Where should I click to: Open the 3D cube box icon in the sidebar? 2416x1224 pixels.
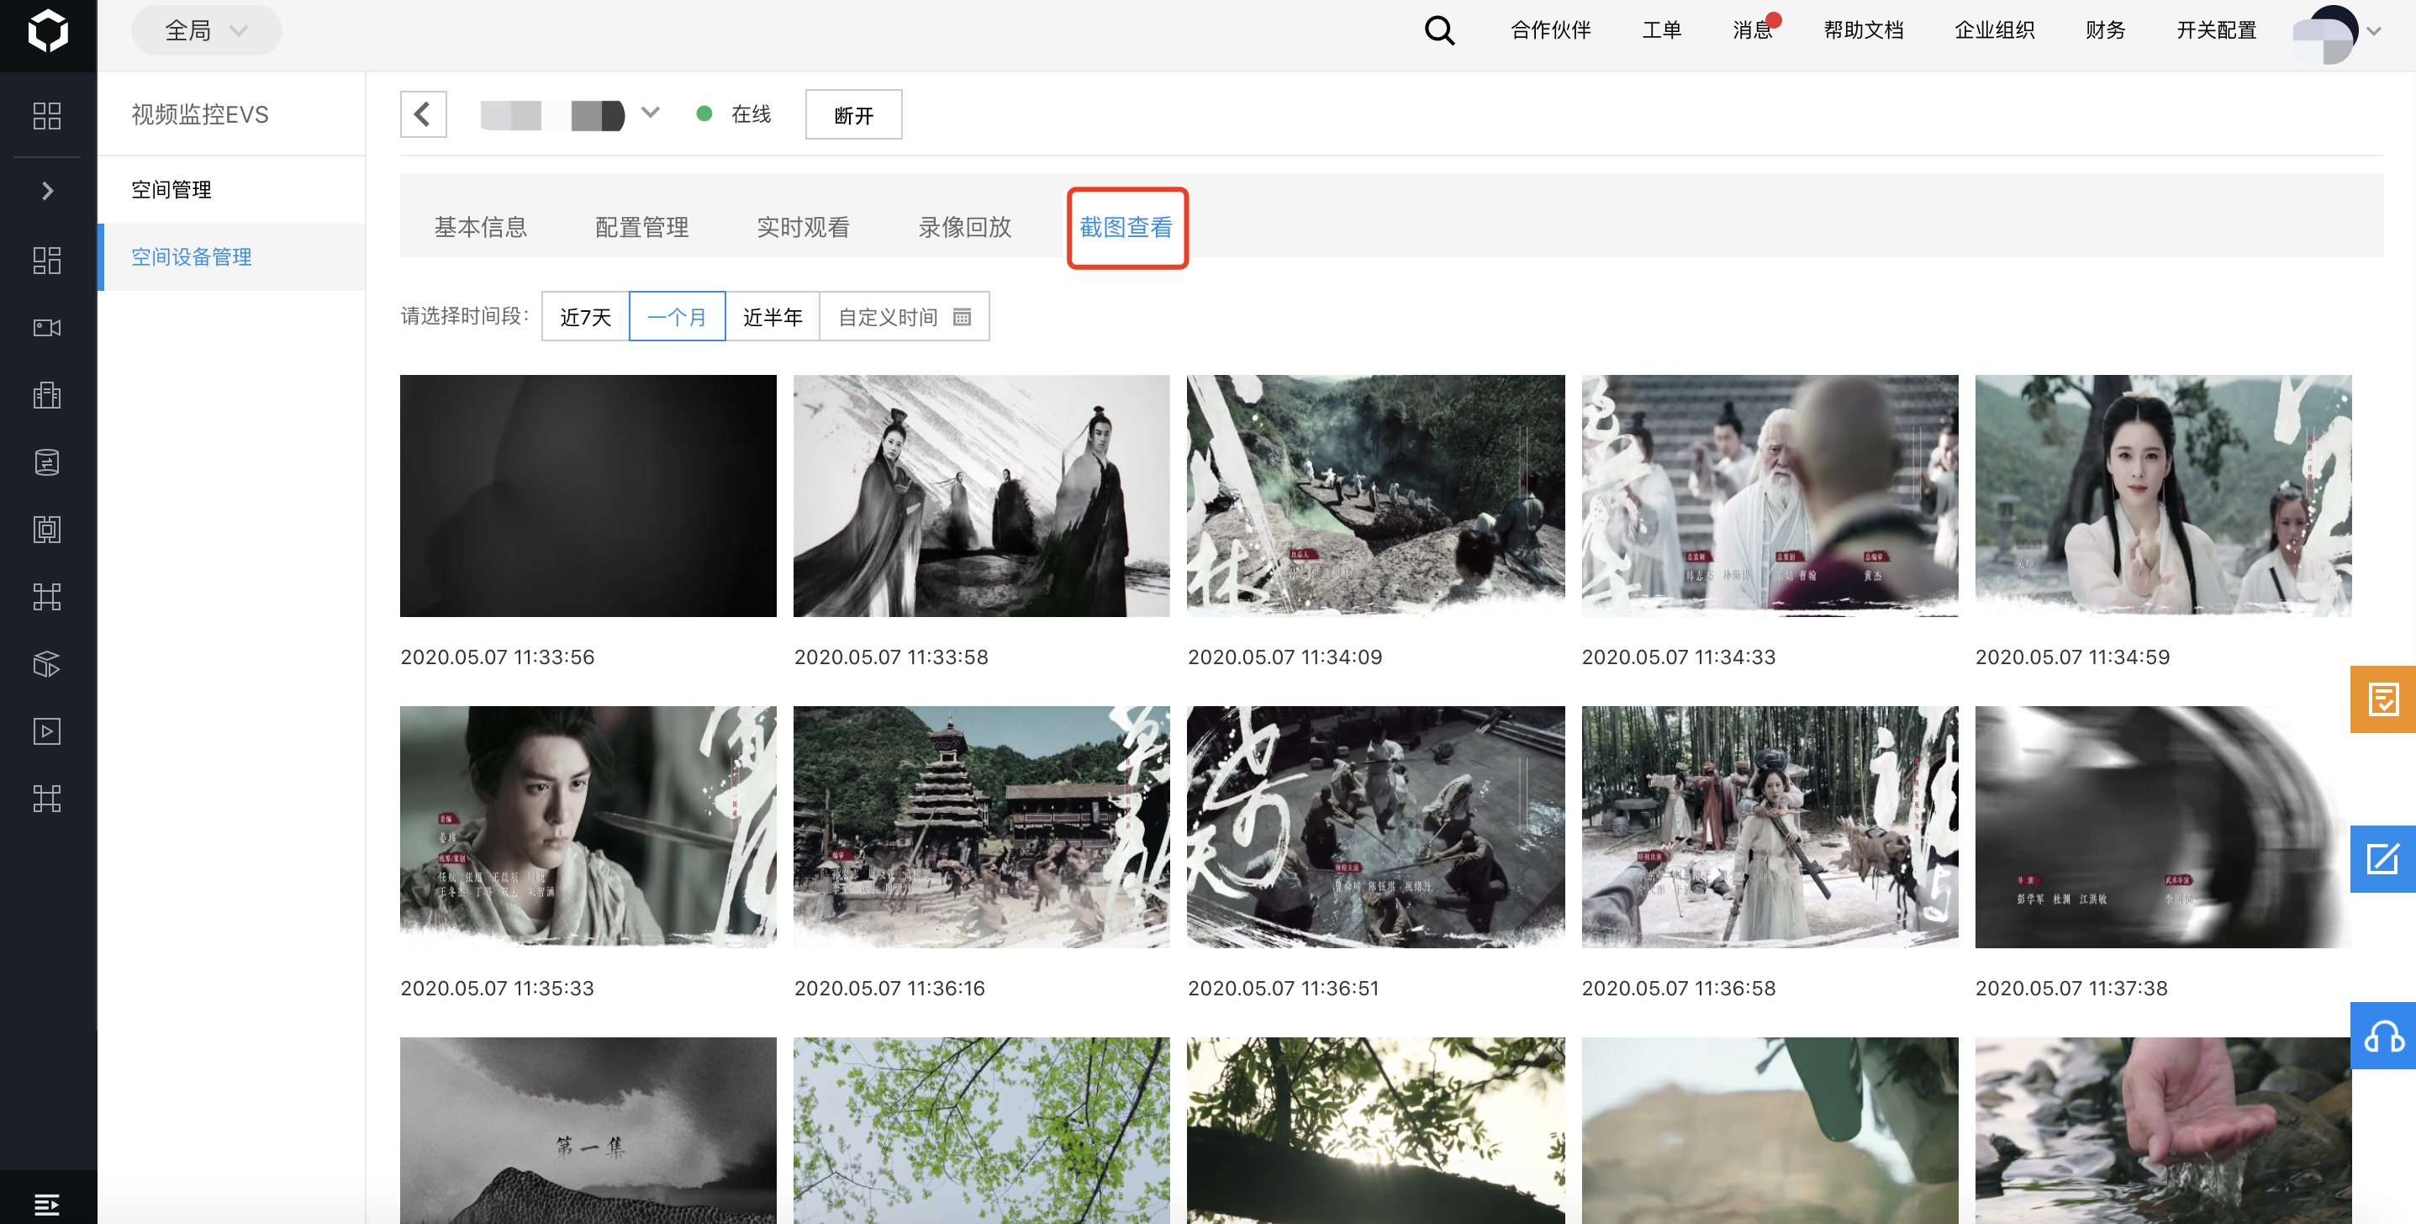(47, 664)
